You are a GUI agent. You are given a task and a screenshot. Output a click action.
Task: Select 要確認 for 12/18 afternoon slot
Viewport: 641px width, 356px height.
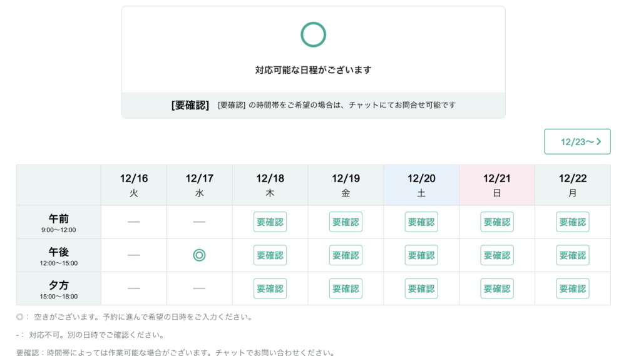[270, 255]
